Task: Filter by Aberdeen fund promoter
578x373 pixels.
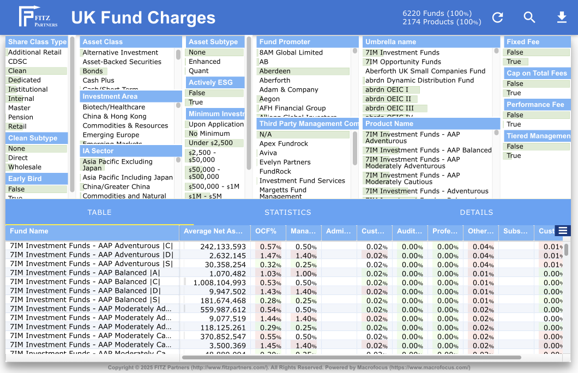Action: click(x=275, y=71)
